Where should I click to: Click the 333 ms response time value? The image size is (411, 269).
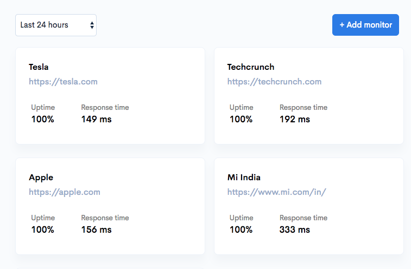(x=295, y=229)
